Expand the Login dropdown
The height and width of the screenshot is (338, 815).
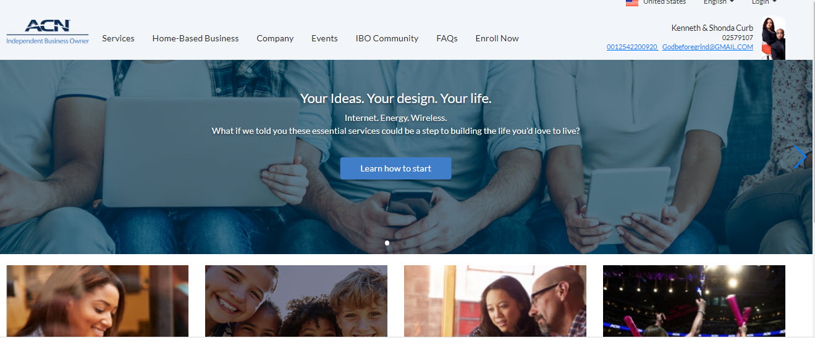pos(764,2)
